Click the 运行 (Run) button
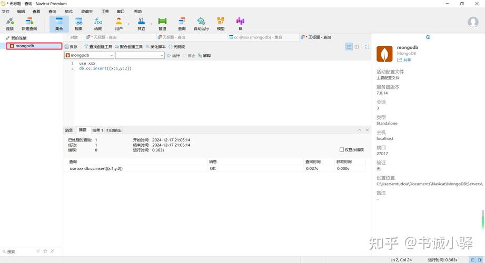The height and width of the screenshot is (263, 485). [173, 55]
